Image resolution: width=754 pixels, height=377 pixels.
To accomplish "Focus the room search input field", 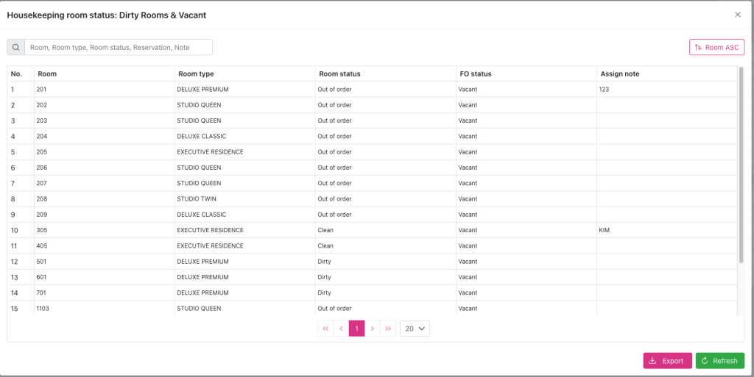I will (x=119, y=48).
